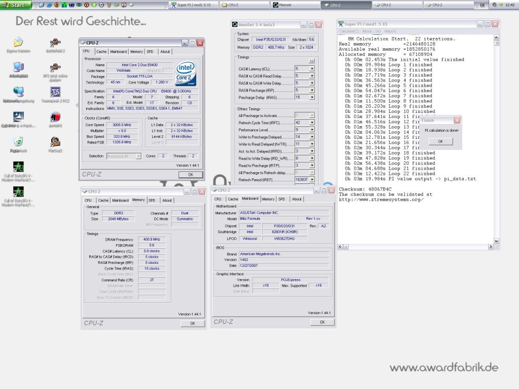Image resolution: width=519 pixels, height=389 pixels.
Task: Click CPU-Z folder taskbar button
Action: pyautogui.click(x=245, y=5)
